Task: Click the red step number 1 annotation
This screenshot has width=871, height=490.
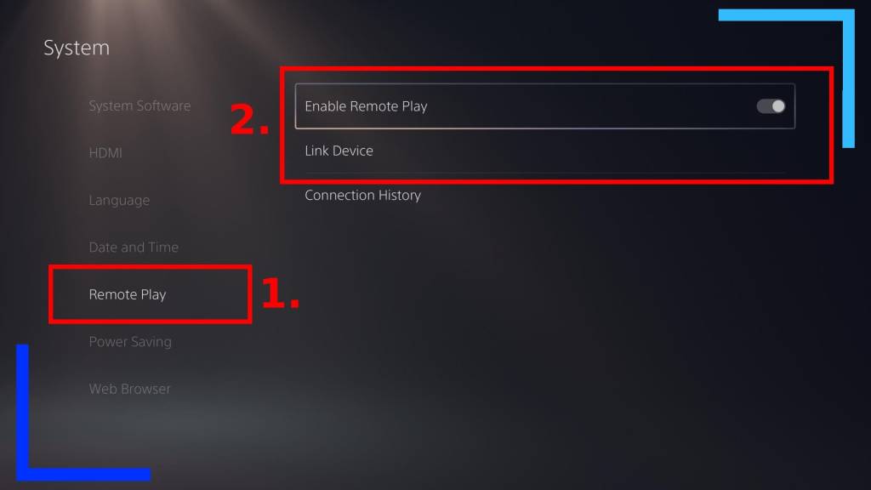Action: 280,293
